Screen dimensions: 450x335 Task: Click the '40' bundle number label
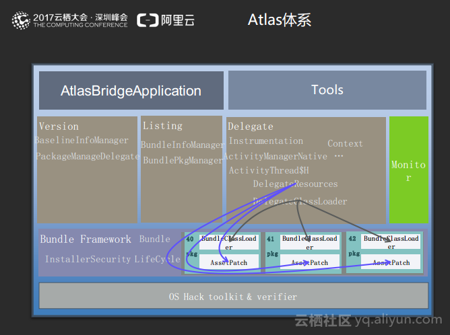pyautogui.click(x=190, y=239)
